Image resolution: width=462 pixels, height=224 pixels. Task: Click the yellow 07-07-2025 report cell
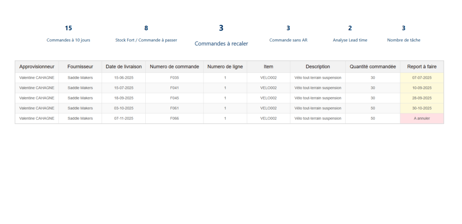(422, 77)
